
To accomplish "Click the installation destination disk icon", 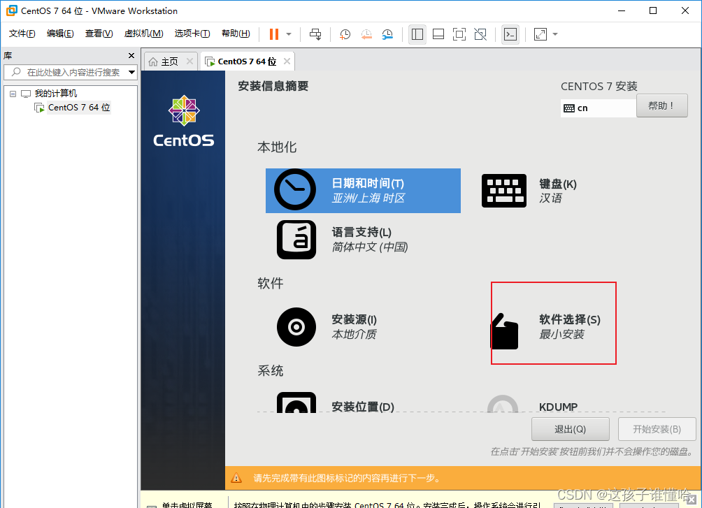I will (296, 402).
